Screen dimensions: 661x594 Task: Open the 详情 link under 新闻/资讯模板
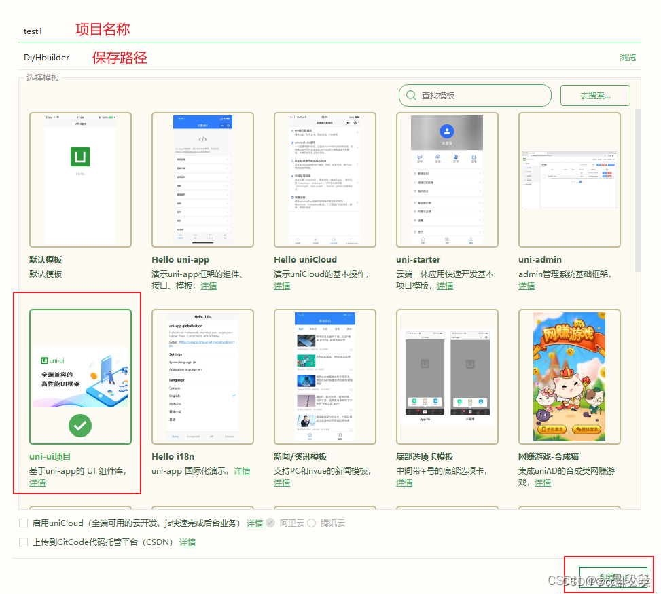point(282,483)
